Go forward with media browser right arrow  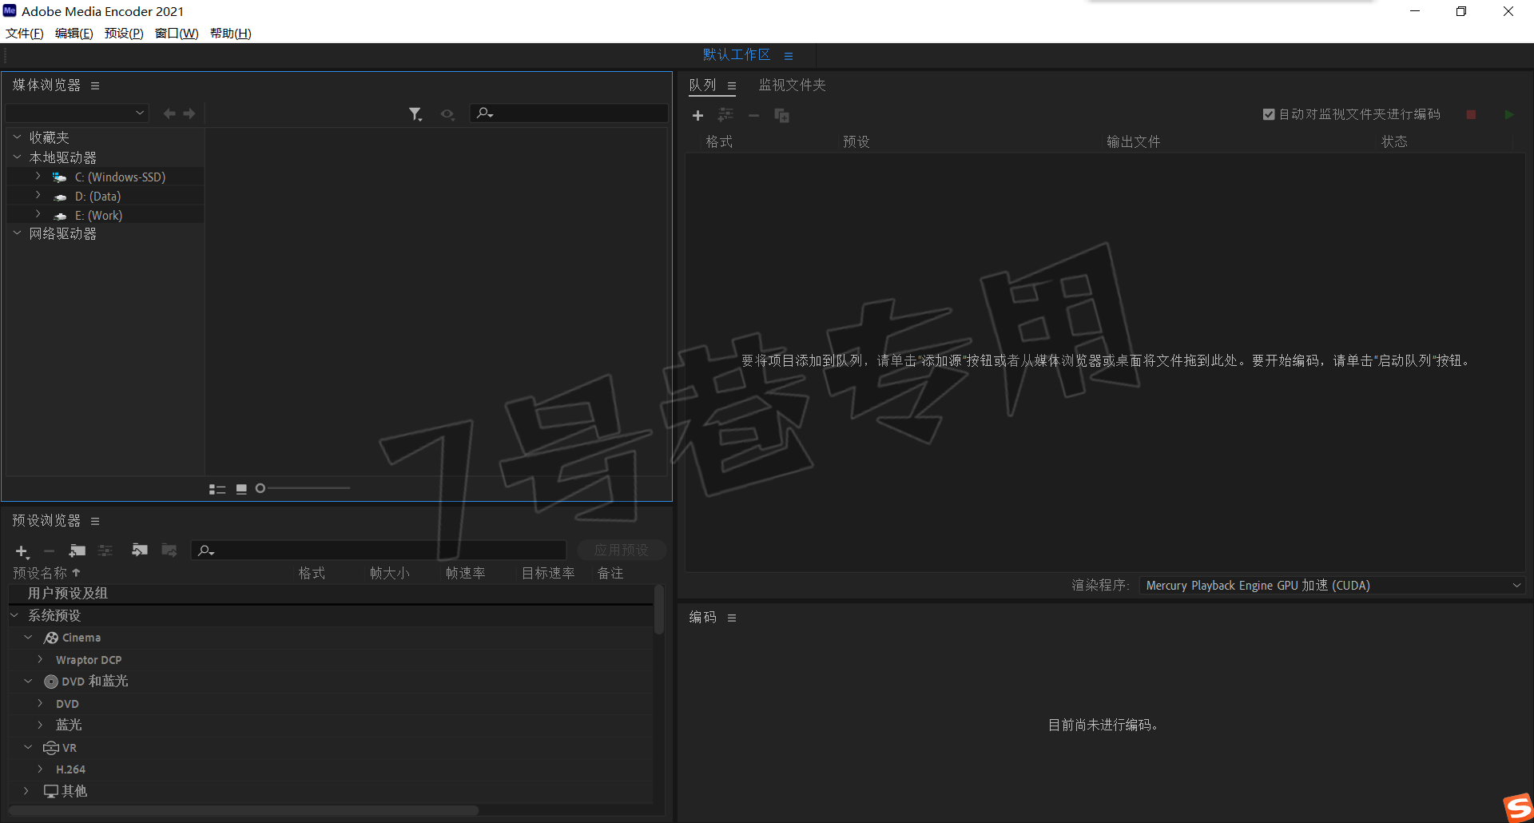(x=189, y=113)
